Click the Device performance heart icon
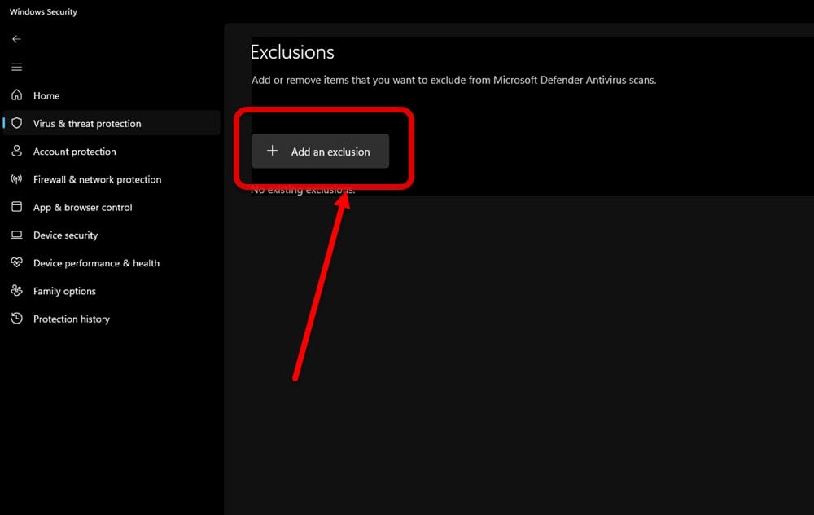This screenshot has height=515, width=814. pos(16,263)
